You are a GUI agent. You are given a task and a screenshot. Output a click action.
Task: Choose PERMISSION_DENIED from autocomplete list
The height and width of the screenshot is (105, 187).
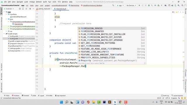112,28
